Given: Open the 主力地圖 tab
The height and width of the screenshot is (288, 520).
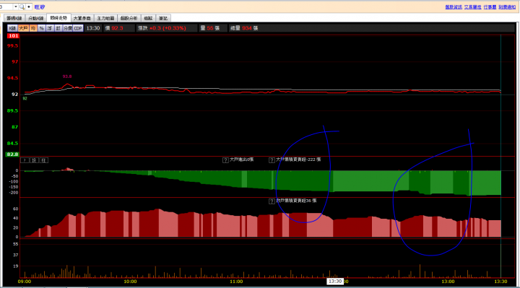Looking at the screenshot, I should (105, 18).
